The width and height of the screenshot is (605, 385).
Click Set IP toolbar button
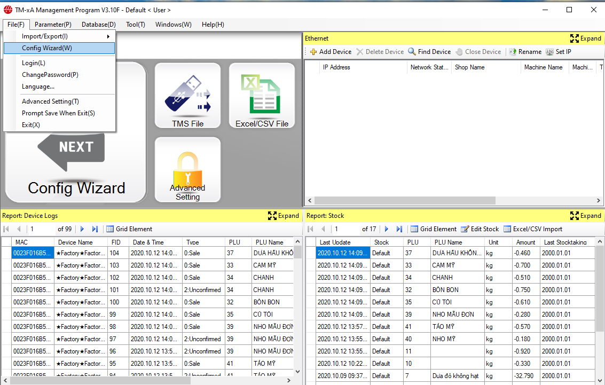click(x=559, y=52)
